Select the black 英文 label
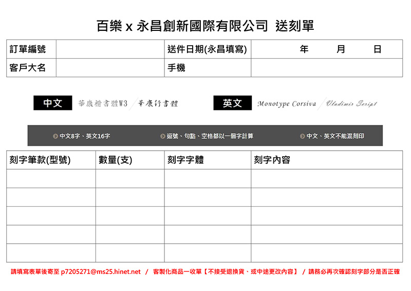The width and height of the screenshot is (411, 291). [232, 103]
